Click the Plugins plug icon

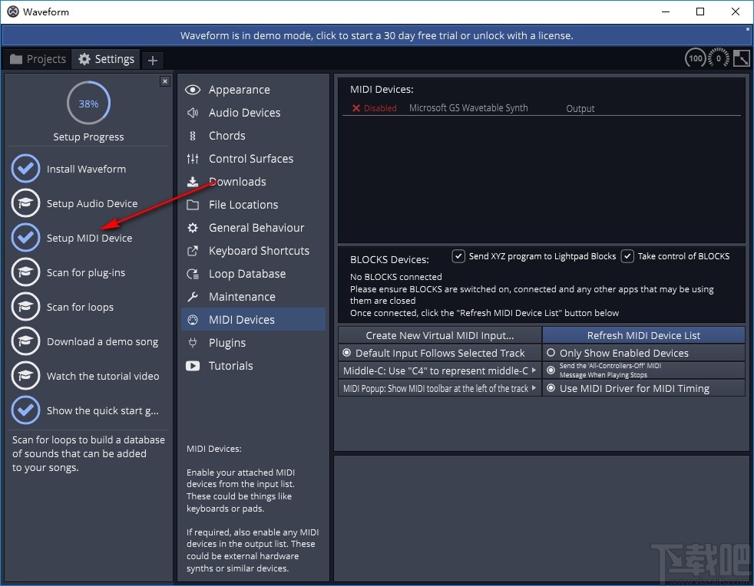[193, 343]
